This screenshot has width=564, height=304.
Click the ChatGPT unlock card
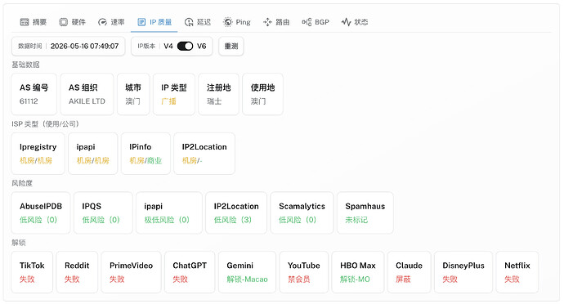click(190, 272)
